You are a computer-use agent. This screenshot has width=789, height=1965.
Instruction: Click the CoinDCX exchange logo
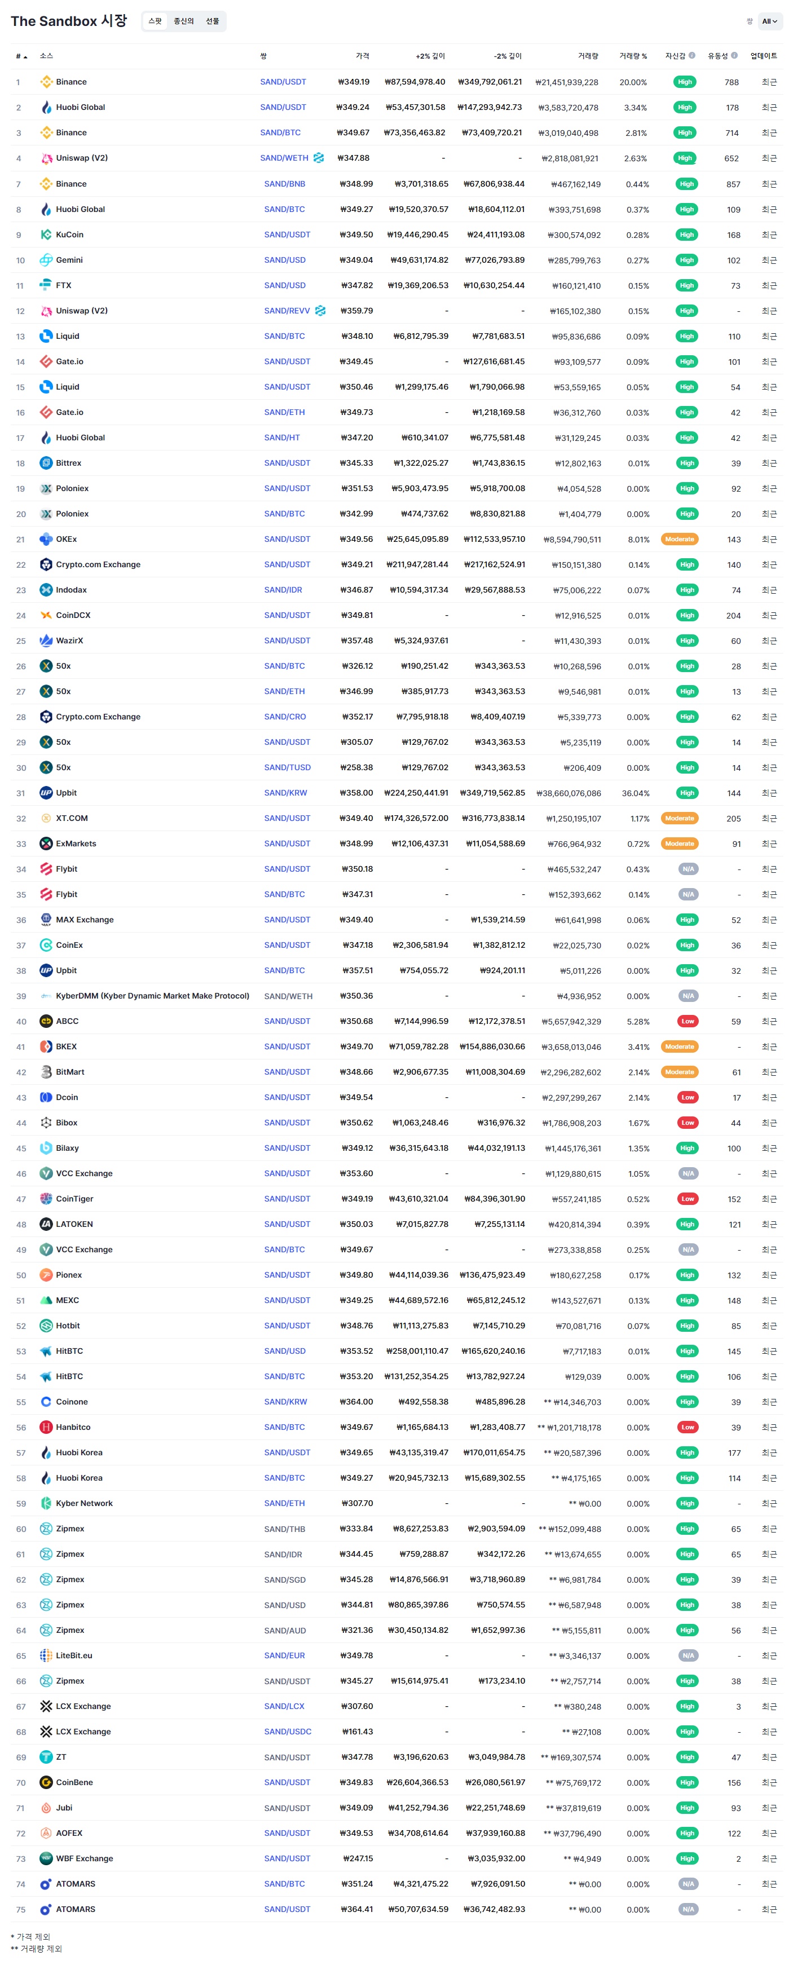pos(46,615)
